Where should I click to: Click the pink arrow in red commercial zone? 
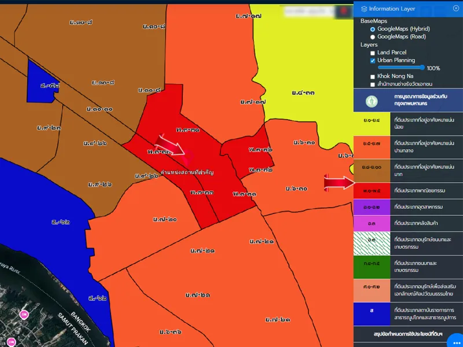tap(172, 146)
